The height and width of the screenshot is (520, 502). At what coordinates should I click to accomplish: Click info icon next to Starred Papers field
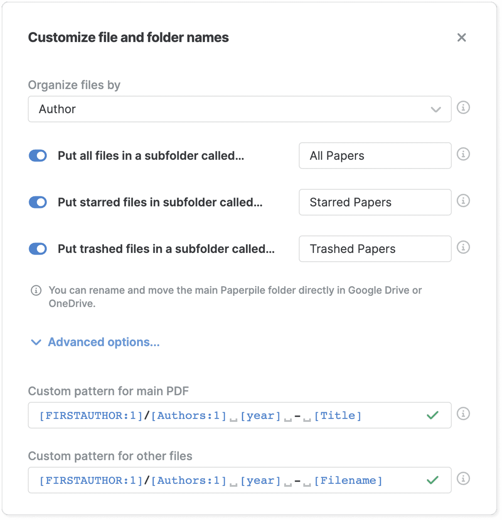(463, 201)
